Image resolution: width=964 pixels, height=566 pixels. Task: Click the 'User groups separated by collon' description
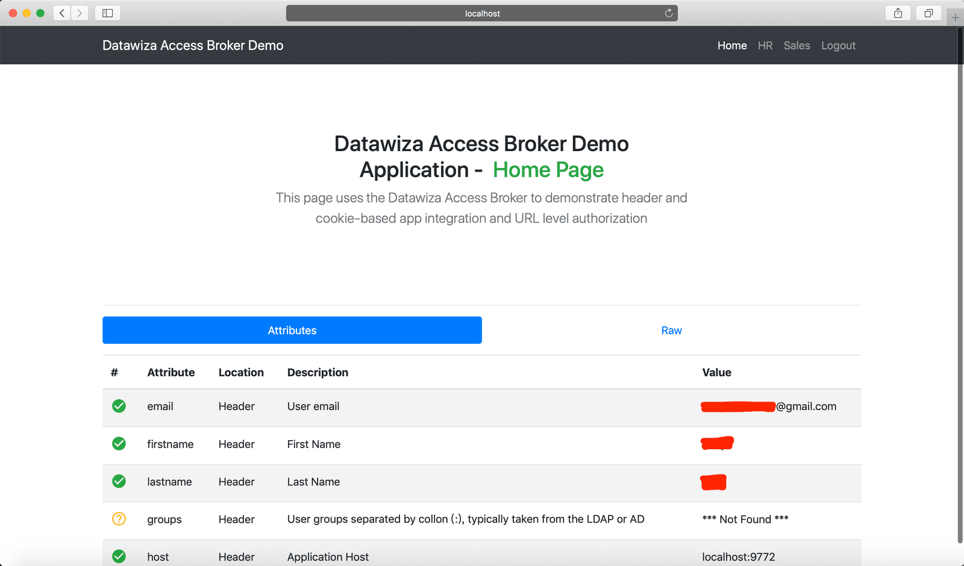[466, 519]
